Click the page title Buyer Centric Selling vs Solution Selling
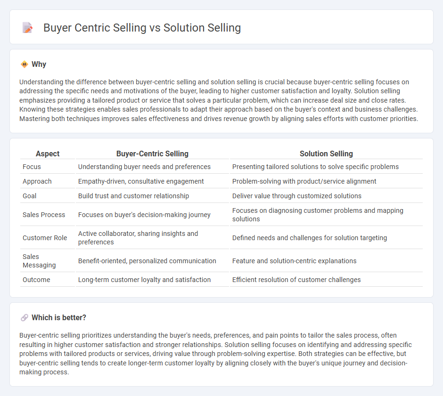This screenshot has height=396, width=443. click(142, 28)
